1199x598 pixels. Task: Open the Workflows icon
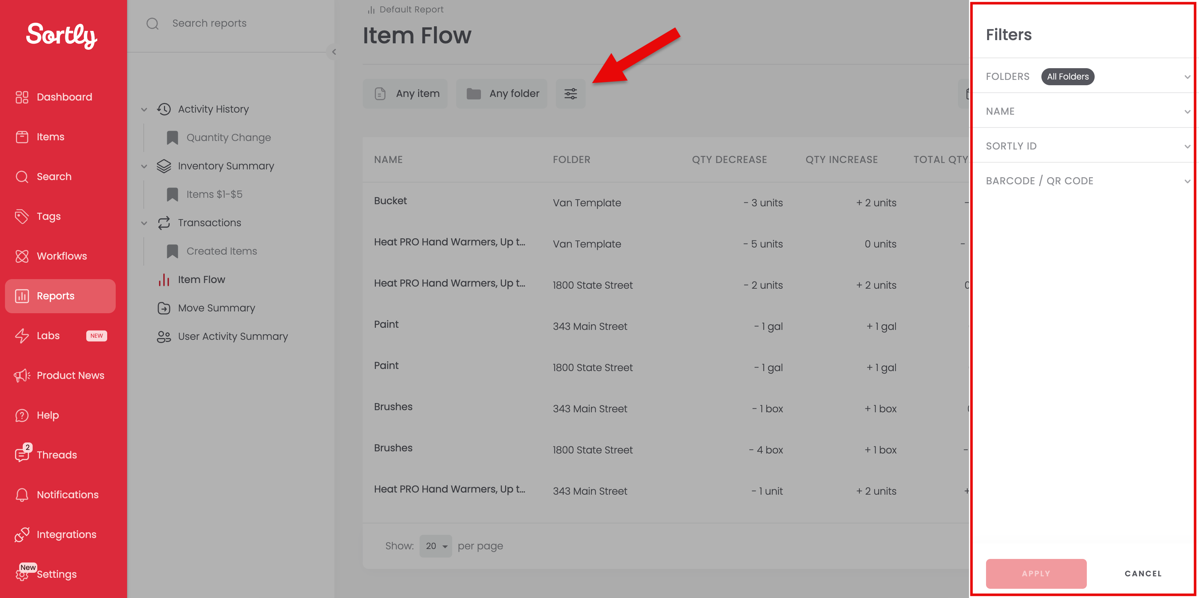click(22, 256)
